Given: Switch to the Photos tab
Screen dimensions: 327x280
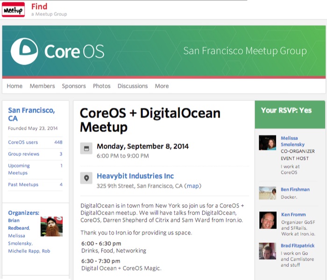Looking at the screenshot, I should [101, 86].
